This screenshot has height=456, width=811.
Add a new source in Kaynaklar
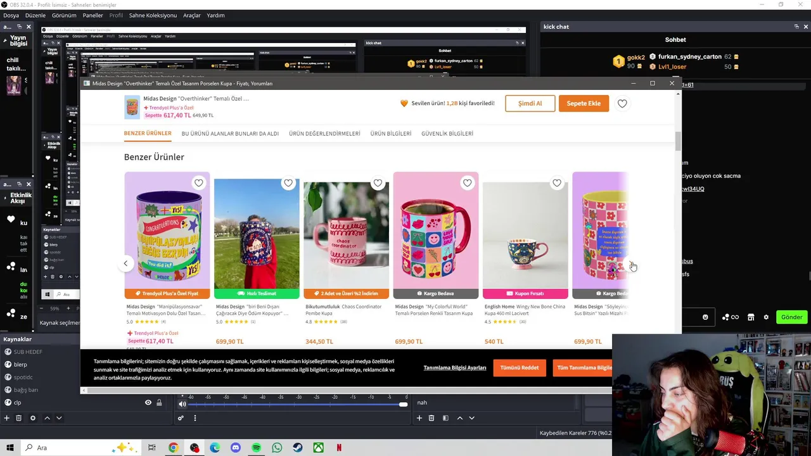(x=7, y=418)
